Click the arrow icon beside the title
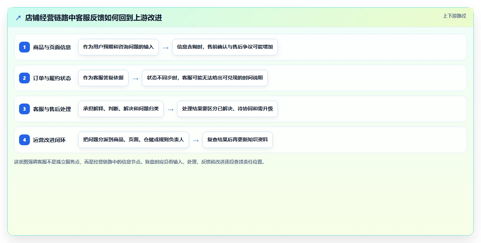Image resolution: width=481 pixels, height=243 pixels. (18, 18)
